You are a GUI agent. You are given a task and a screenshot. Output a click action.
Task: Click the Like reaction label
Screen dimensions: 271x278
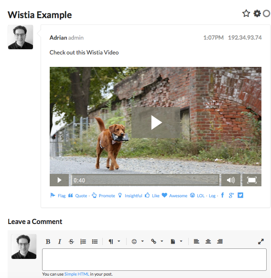[155, 196]
